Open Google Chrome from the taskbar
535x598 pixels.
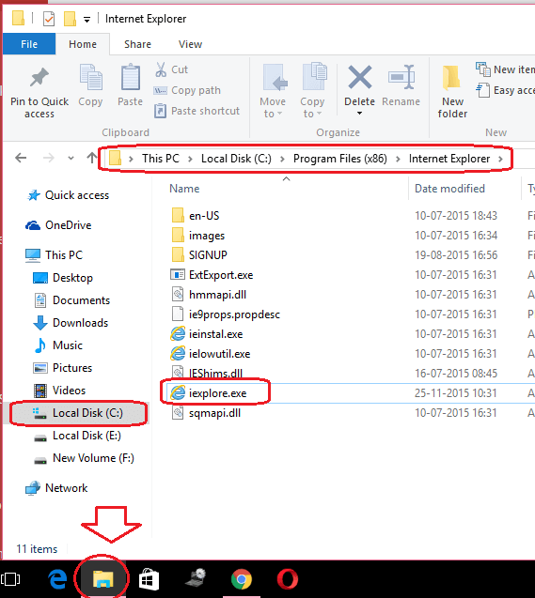pos(242,579)
